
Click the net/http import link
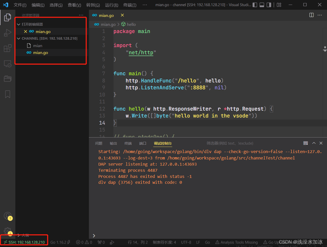pos(141,52)
